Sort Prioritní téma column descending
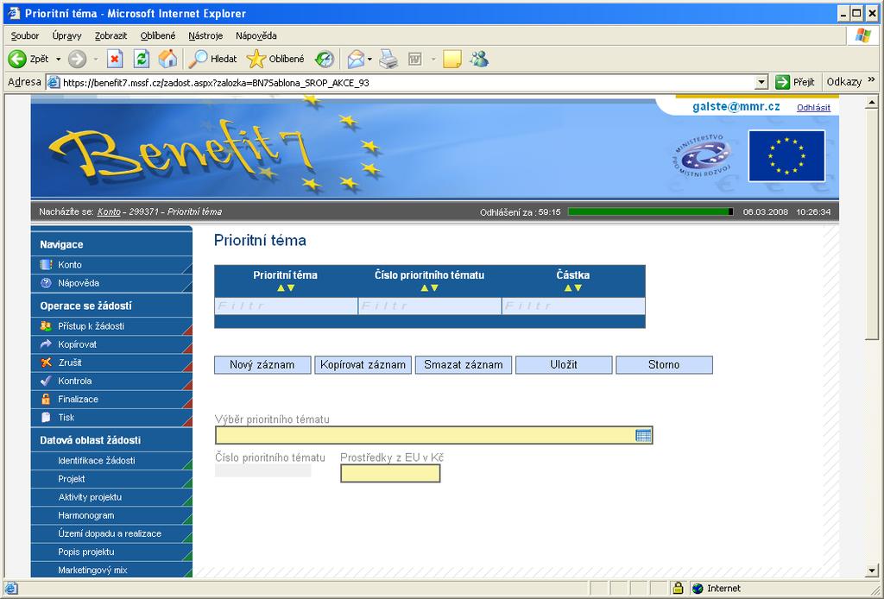Image resolution: width=884 pixels, height=599 pixels. point(291,288)
